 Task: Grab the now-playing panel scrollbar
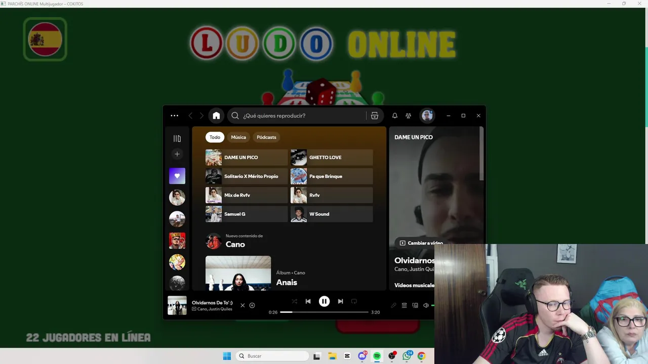[481, 153]
